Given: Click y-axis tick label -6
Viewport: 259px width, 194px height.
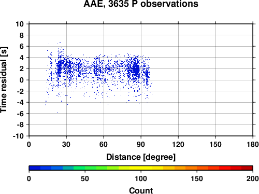Looking at the screenshot, I should pos(20,114).
